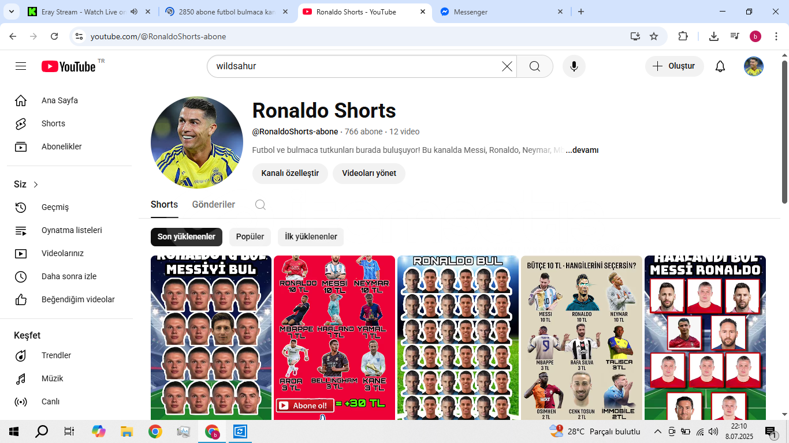Open File Explorer from taskbar
The image size is (789, 443).
pyautogui.click(x=126, y=431)
